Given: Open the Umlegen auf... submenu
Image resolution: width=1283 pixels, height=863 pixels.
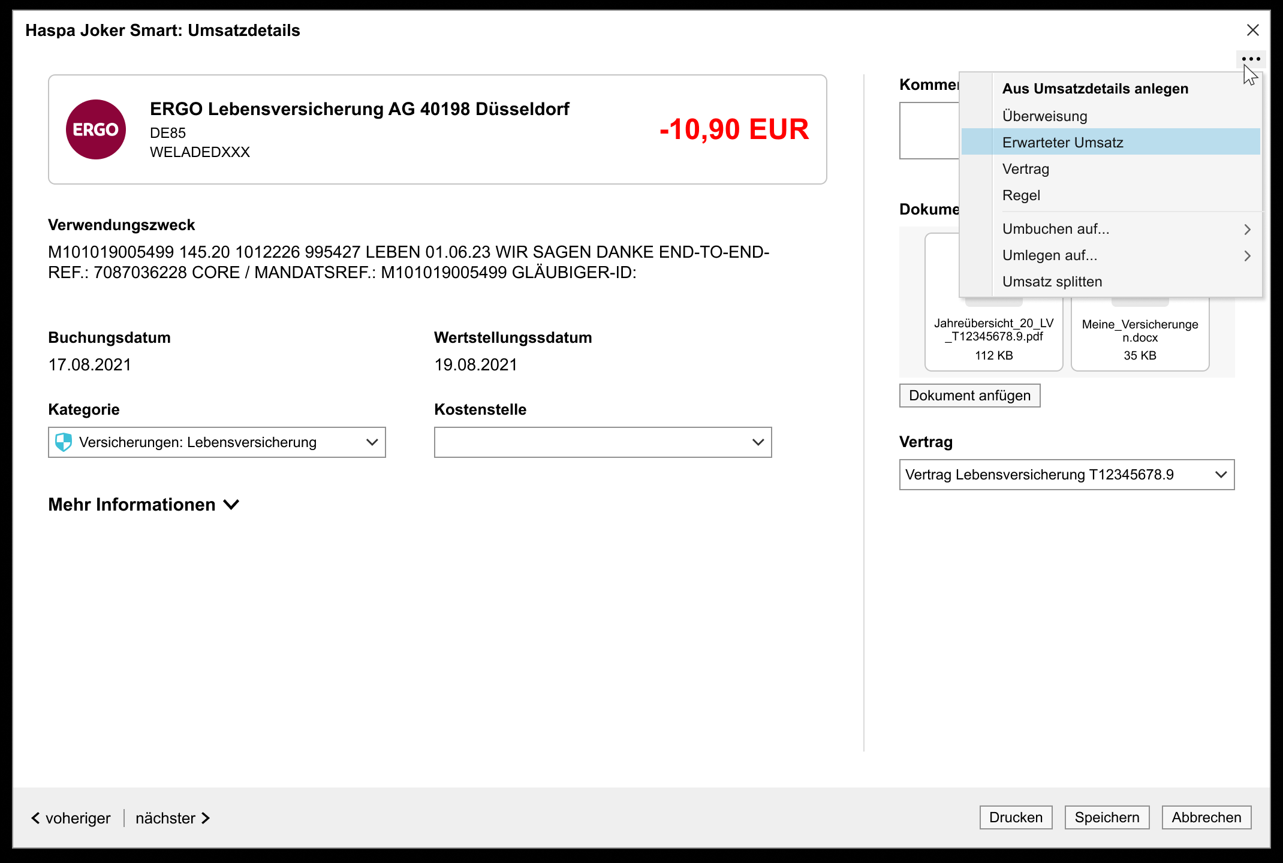Looking at the screenshot, I should pos(1110,255).
